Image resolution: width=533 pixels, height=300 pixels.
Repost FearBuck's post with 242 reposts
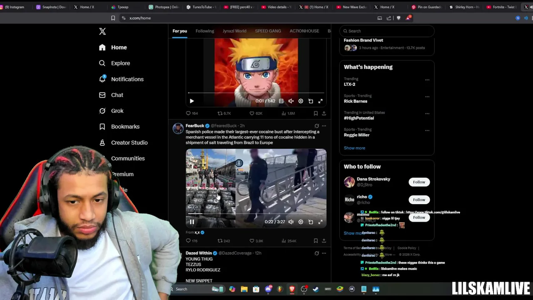point(224,241)
